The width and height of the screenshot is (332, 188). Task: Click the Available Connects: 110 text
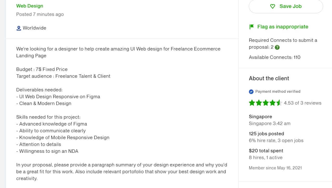tap(275, 57)
